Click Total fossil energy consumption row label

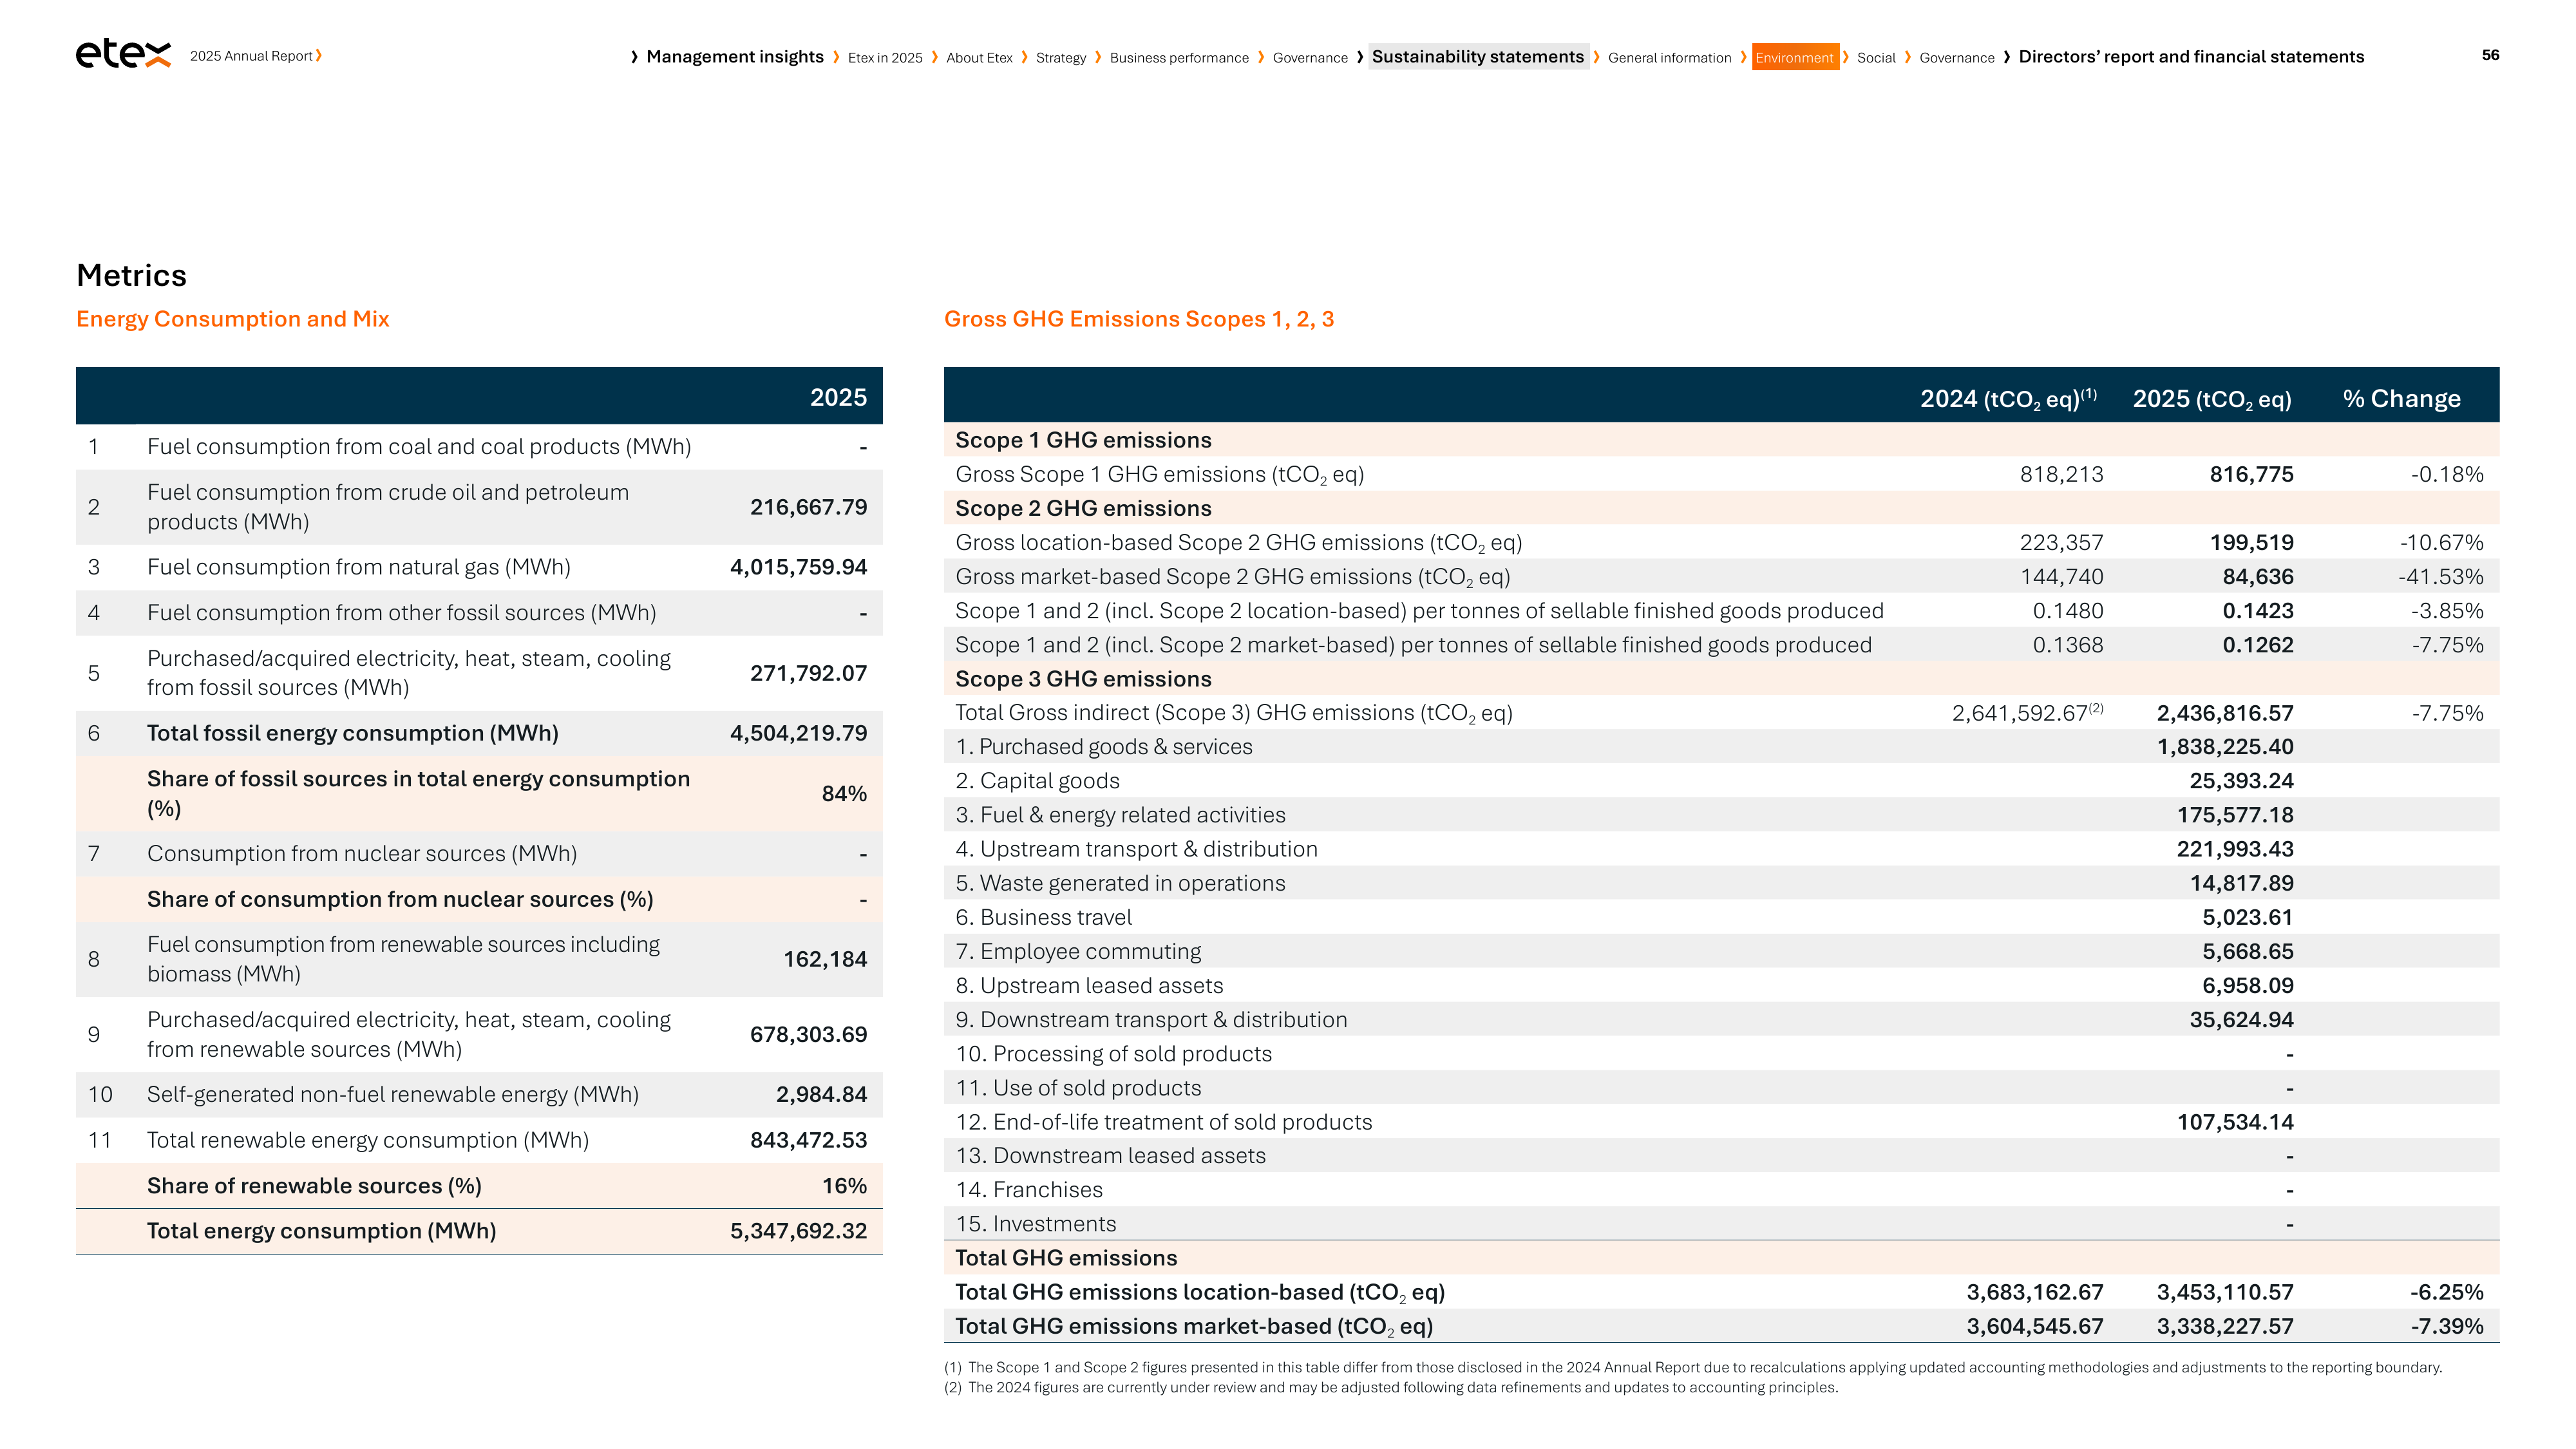353,733
